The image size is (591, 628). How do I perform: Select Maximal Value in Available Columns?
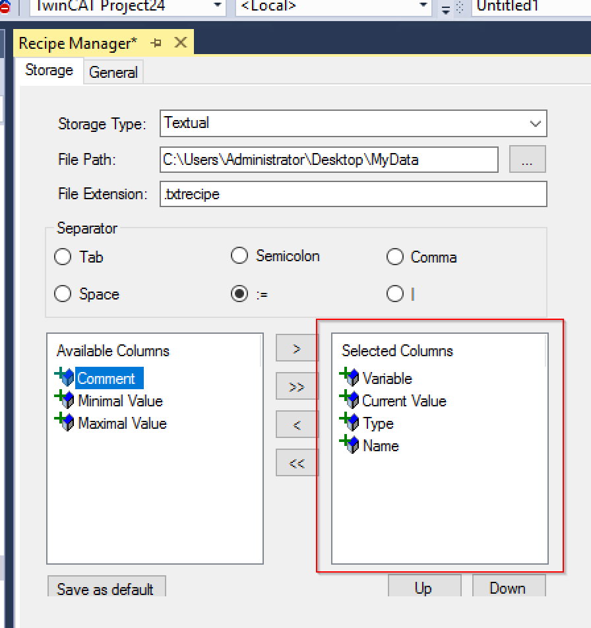click(122, 424)
